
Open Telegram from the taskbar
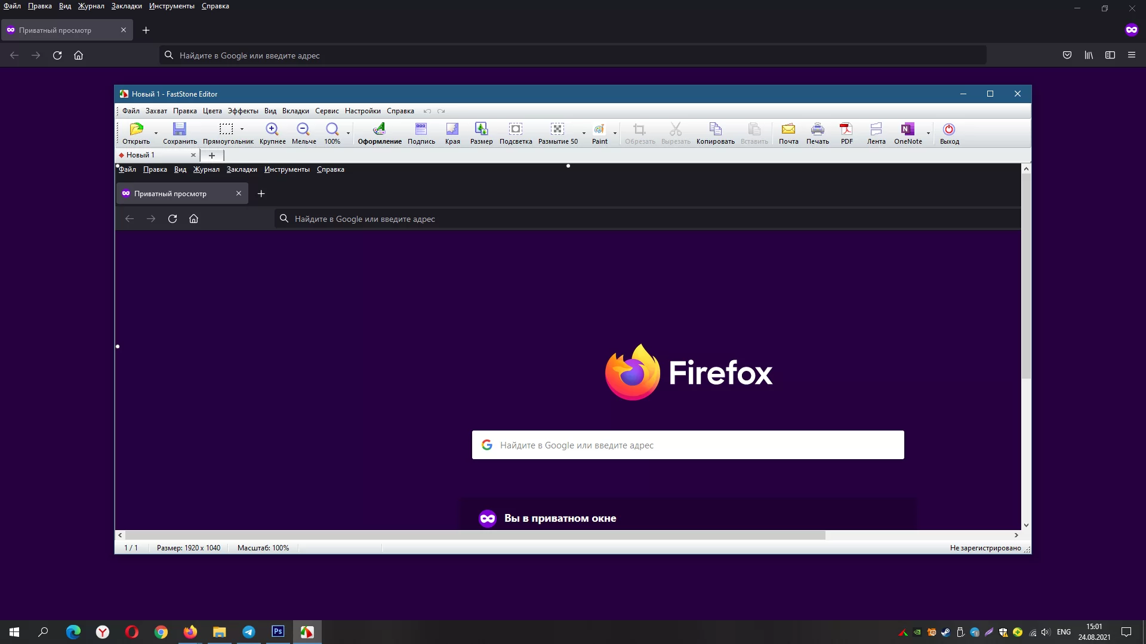pos(249,632)
